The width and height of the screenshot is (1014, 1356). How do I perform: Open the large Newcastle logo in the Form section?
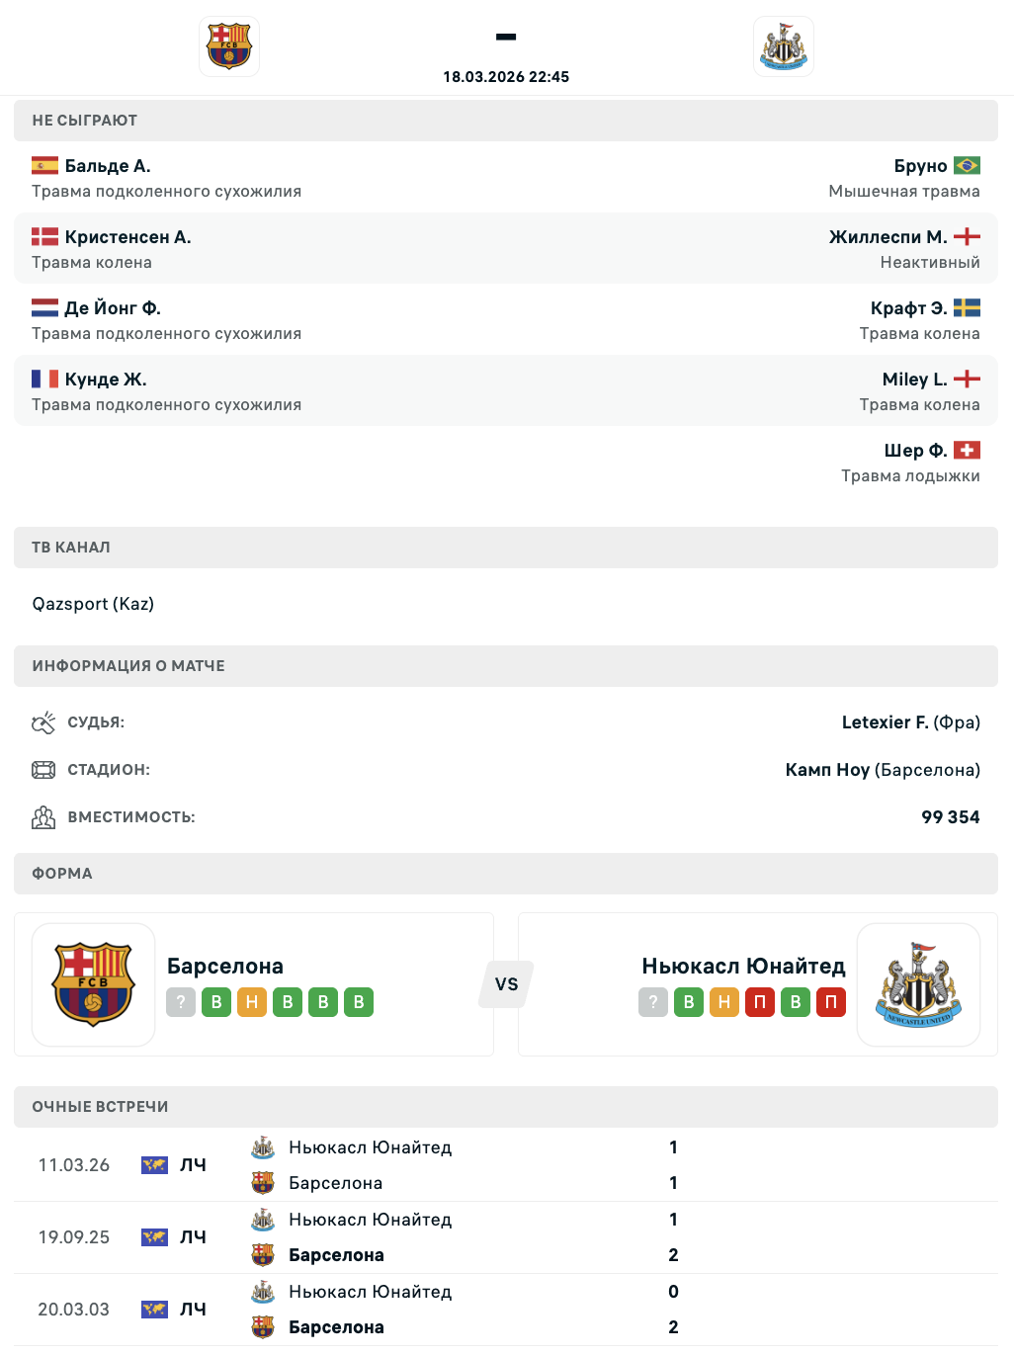918,984
